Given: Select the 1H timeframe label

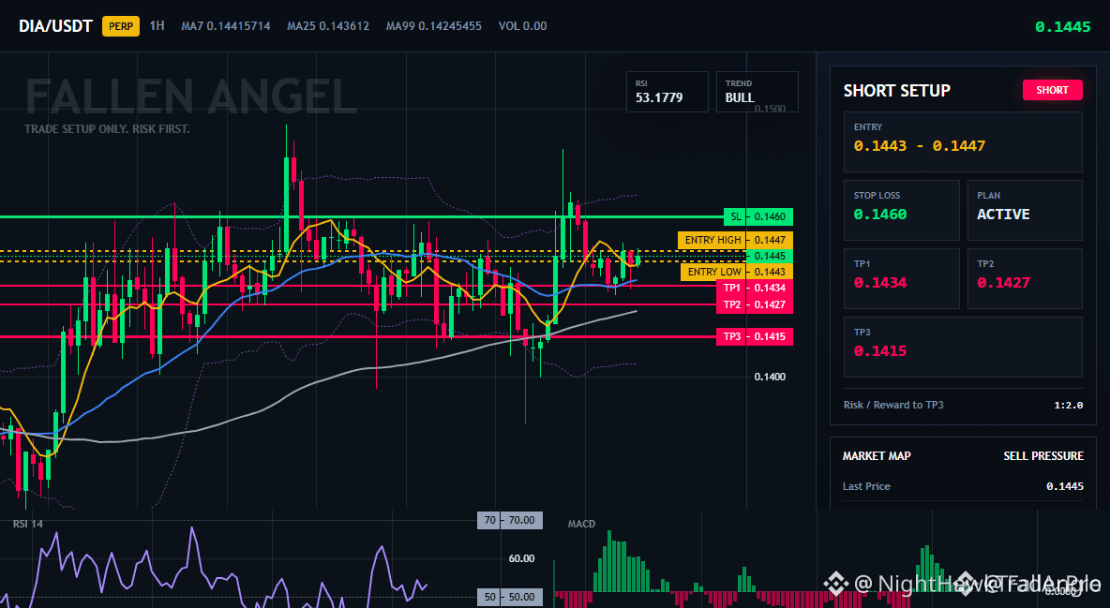Looking at the screenshot, I should [157, 25].
